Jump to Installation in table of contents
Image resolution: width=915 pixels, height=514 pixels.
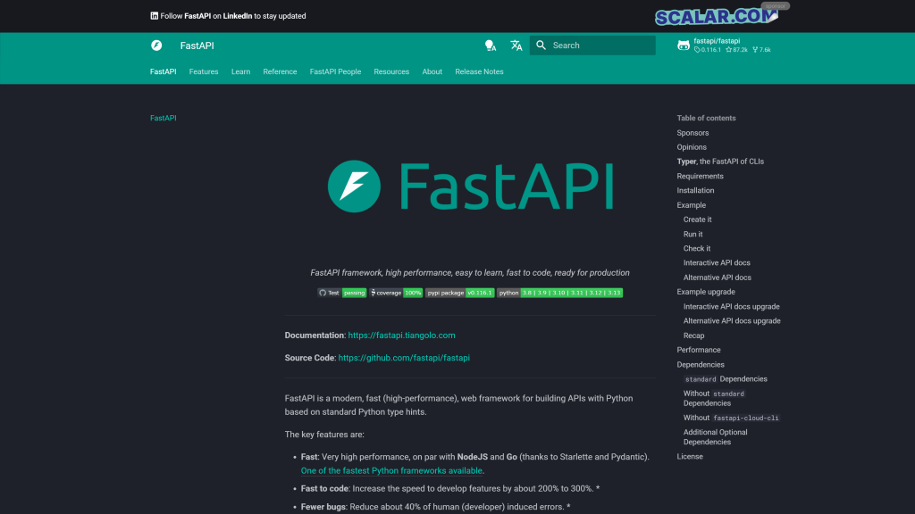click(695, 190)
